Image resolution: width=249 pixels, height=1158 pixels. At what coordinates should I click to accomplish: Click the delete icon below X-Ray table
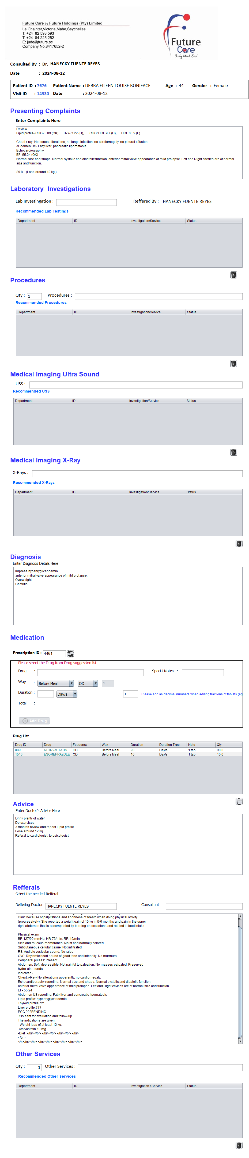click(x=239, y=543)
